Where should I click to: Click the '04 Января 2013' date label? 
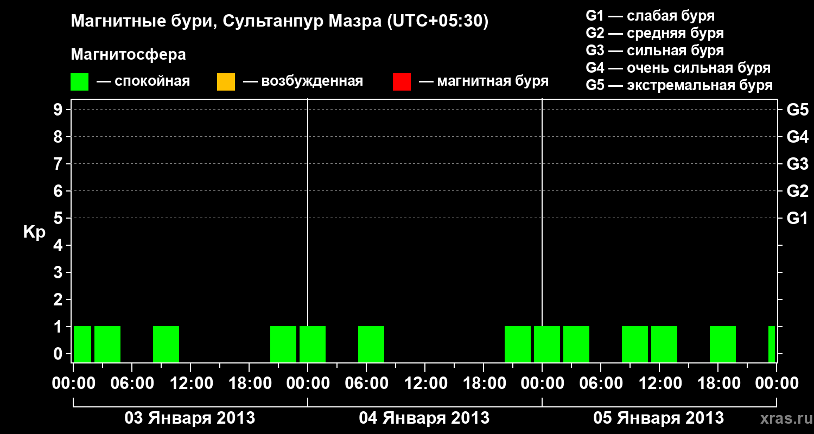pos(424,418)
